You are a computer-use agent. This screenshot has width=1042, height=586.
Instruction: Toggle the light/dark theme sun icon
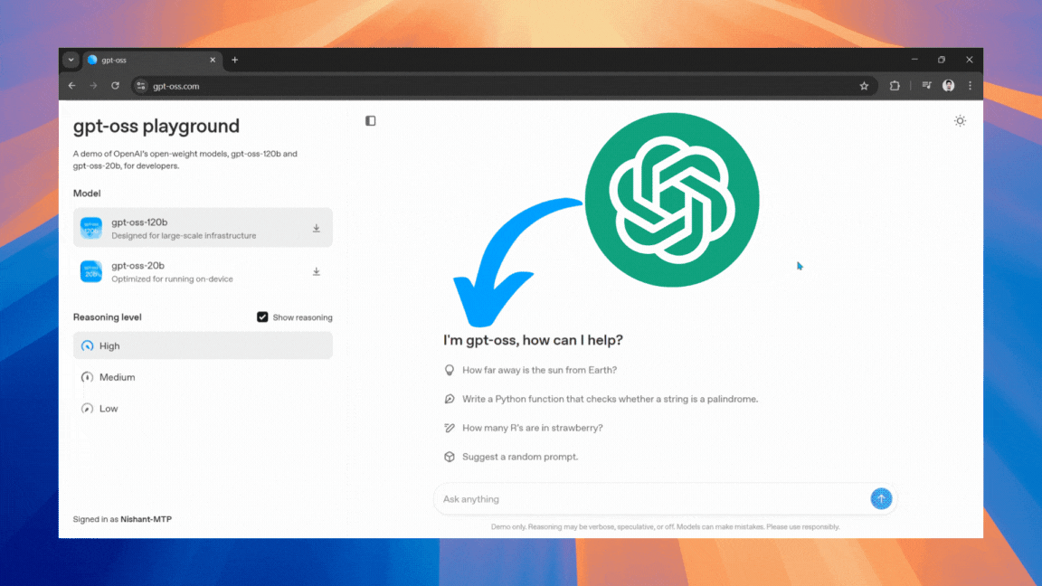pos(960,121)
